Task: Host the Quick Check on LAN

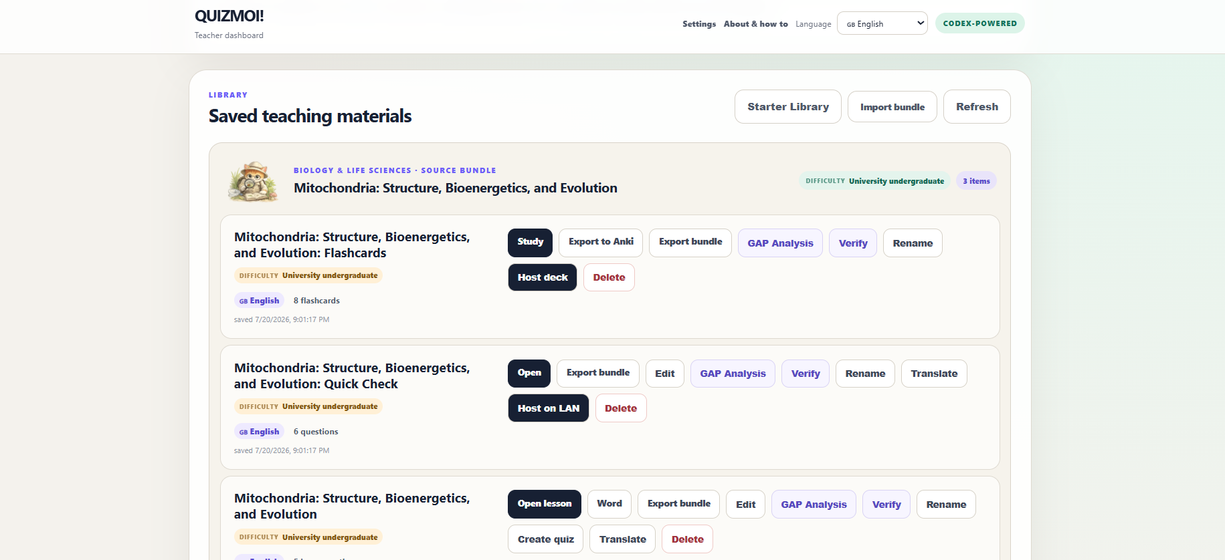Action: coord(549,408)
